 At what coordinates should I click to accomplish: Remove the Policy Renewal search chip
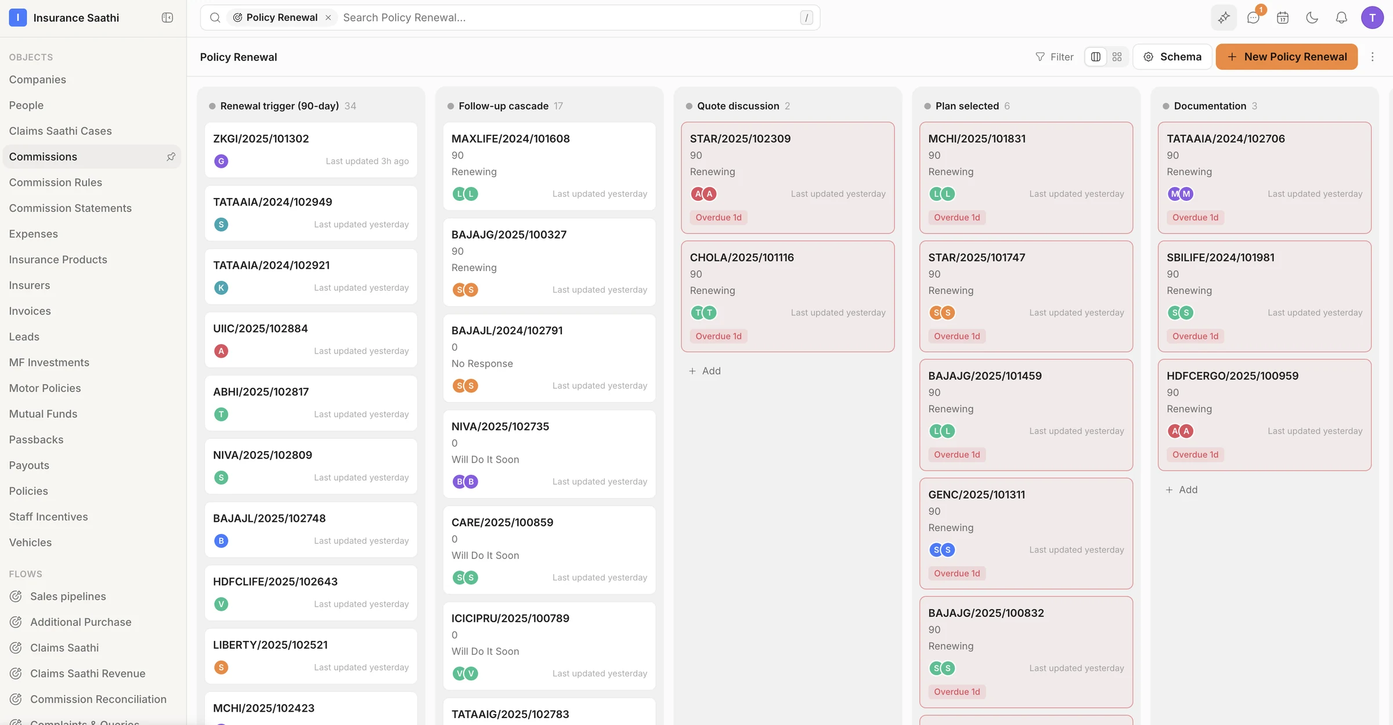tap(329, 17)
